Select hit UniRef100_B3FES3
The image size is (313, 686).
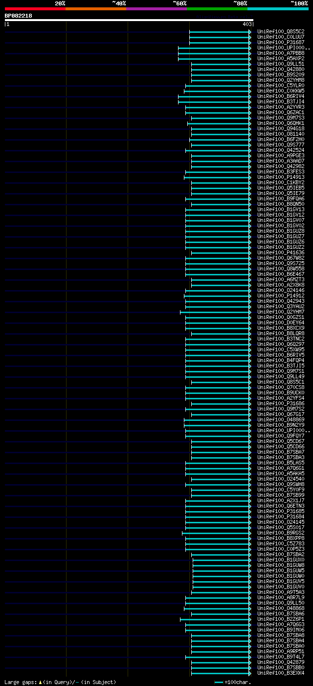[x=281, y=171]
